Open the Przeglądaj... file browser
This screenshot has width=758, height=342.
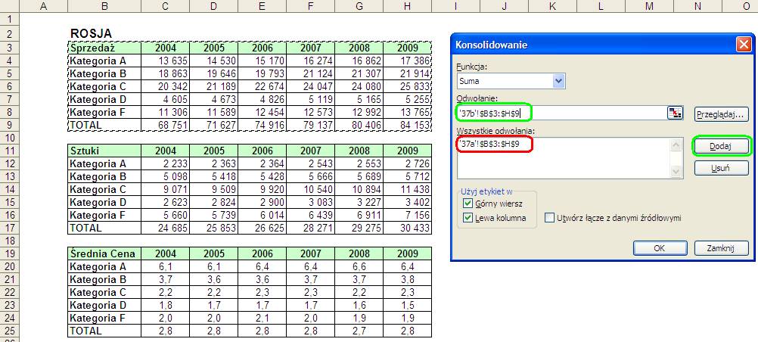point(721,115)
